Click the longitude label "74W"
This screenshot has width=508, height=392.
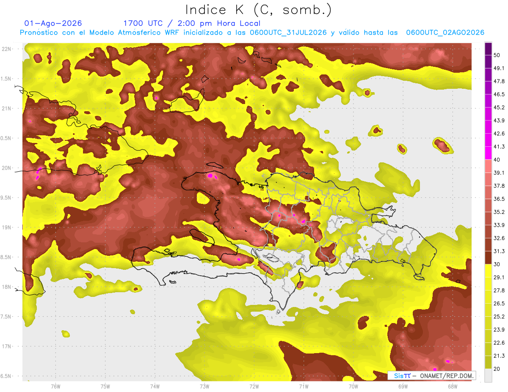point(155,386)
